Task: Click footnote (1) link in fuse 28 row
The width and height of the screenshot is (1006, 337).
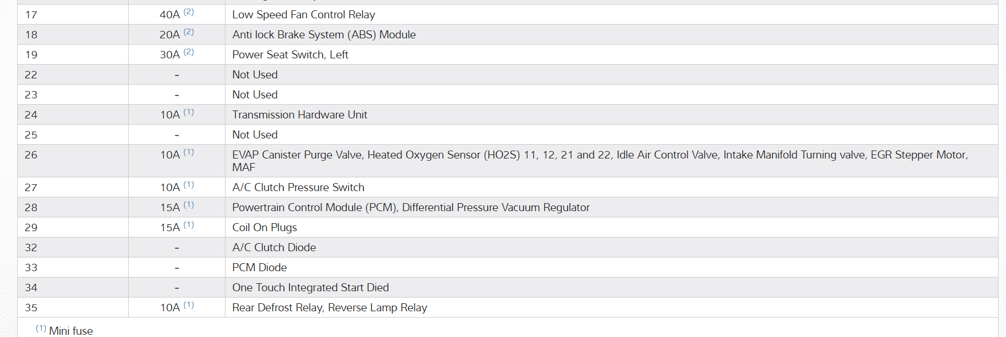Action: pos(189,205)
